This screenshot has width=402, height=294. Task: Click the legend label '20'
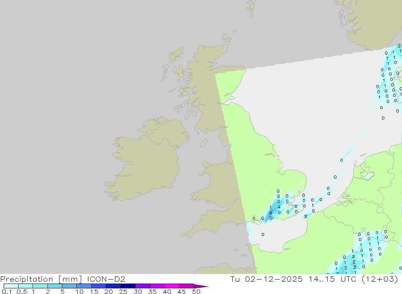click(109, 292)
